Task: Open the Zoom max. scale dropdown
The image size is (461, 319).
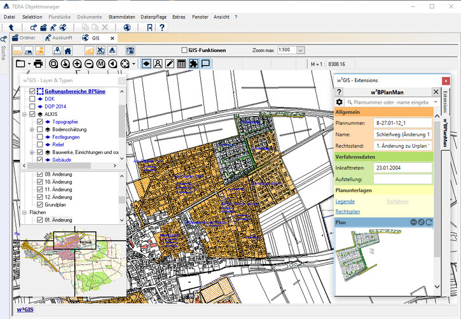Action: tap(301, 50)
